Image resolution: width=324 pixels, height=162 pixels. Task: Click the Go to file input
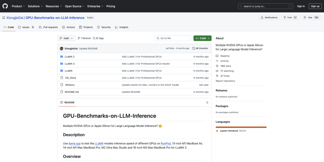click(x=173, y=38)
